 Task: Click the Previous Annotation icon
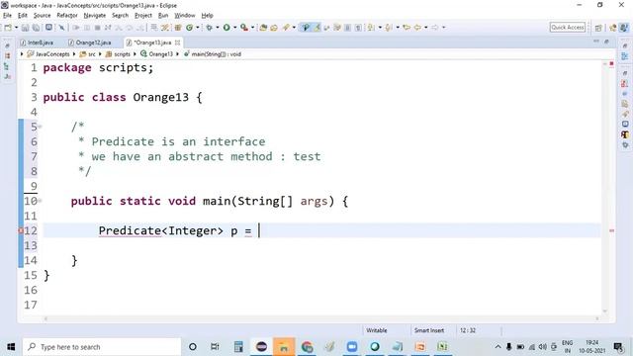pyautogui.click(x=389, y=28)
